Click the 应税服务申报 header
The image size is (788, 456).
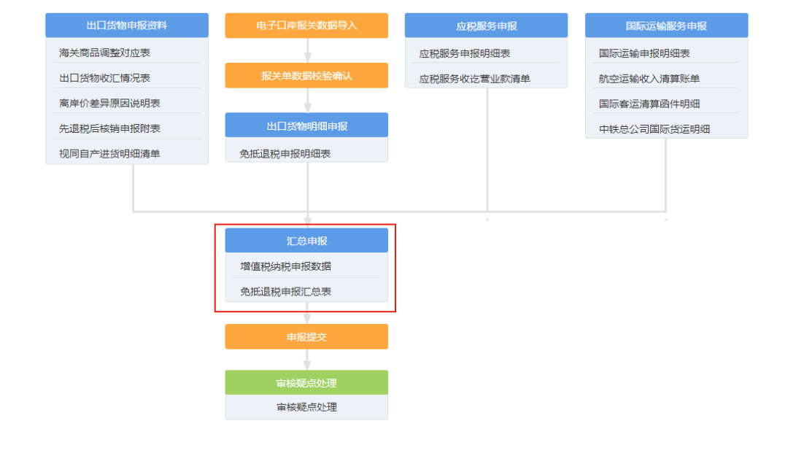[x=487, y=26]
